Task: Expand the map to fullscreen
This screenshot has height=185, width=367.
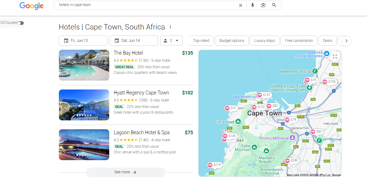Action: point(335,56)
